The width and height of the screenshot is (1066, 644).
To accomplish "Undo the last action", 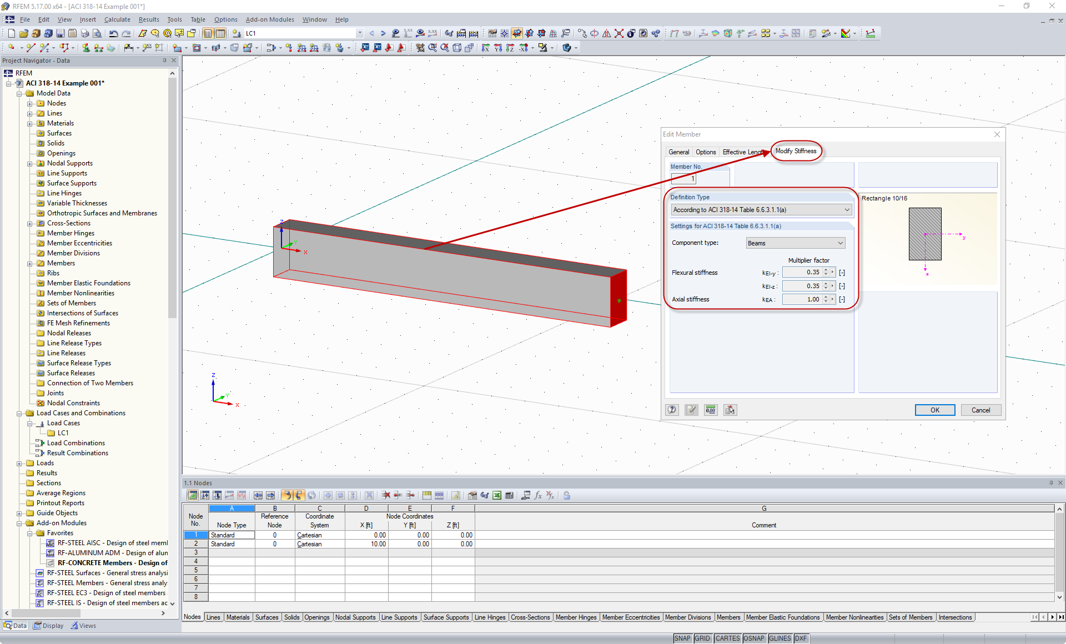I will (x=114, y=33).
